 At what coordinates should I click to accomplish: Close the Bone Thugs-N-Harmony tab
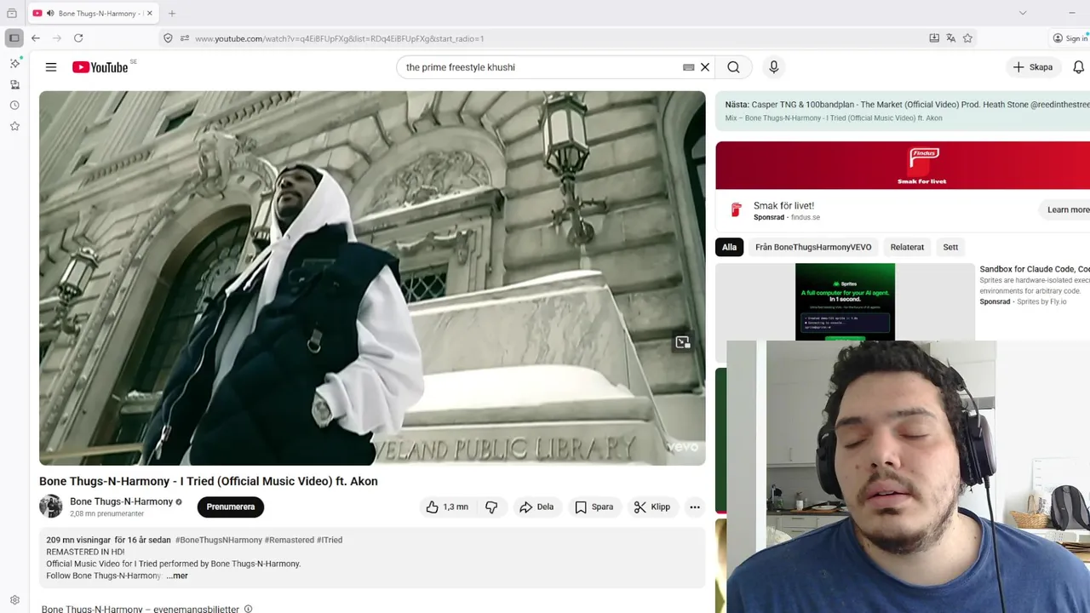(x=149, y=14)
